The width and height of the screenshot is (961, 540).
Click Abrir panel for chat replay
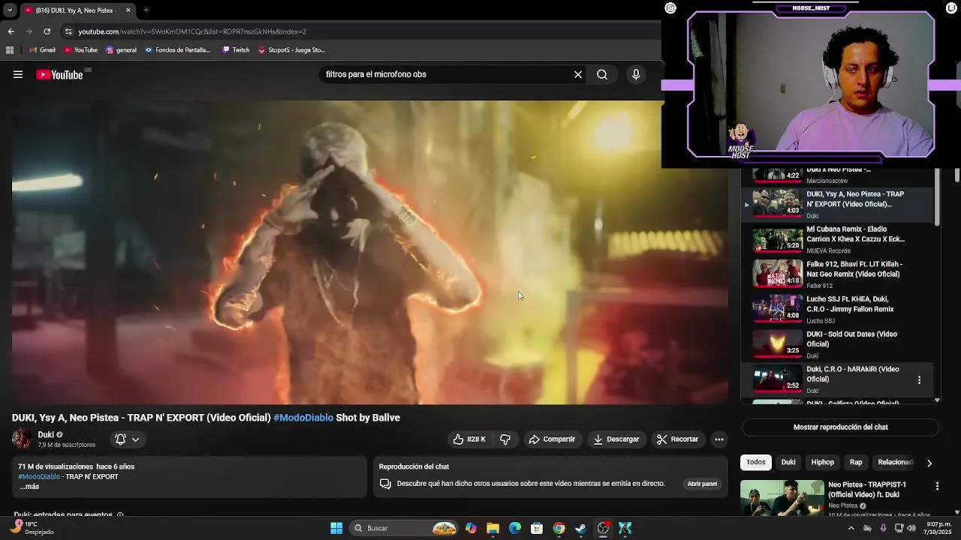point(702,484)
